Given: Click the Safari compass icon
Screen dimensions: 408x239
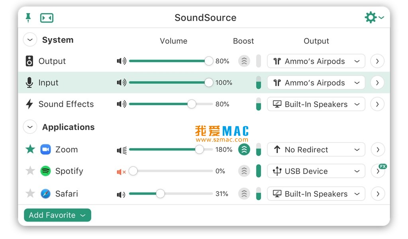Looking at the screenshot, I should [45, 194].
